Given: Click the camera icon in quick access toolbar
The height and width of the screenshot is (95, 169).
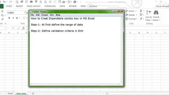Looking at the screenshot, I should point(31,2).
